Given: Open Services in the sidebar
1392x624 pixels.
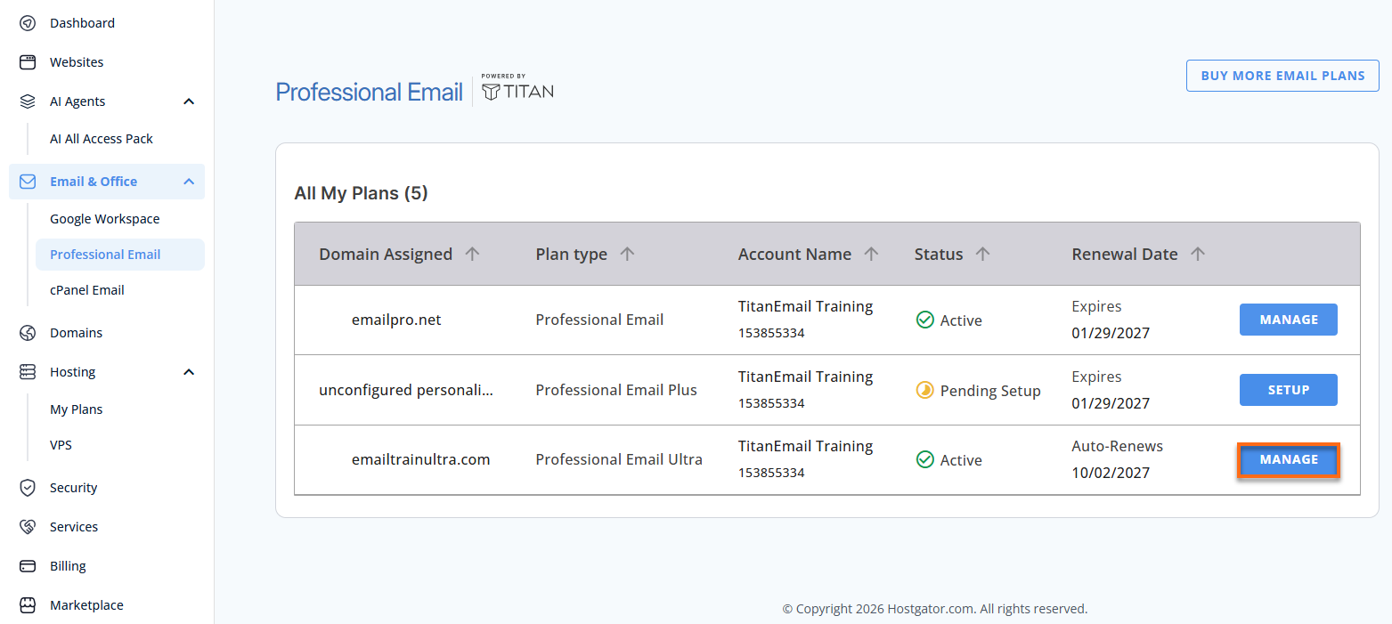Looking at the screenshot, I should pyautogui.click(x=74, y=527).
